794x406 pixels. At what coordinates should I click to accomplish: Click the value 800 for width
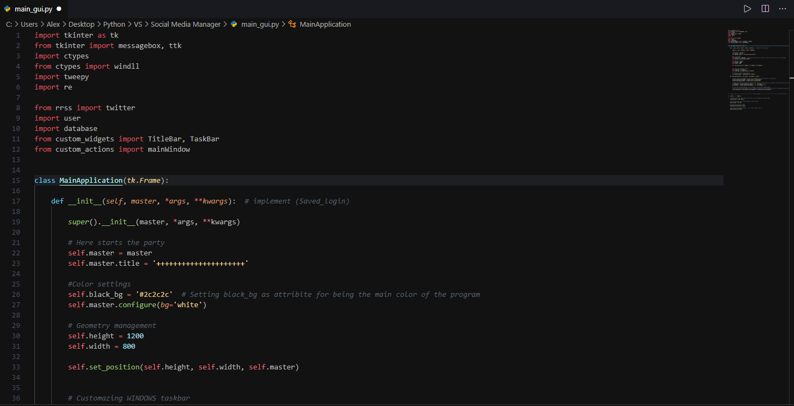pyautogui.click(x=129, y=347)
